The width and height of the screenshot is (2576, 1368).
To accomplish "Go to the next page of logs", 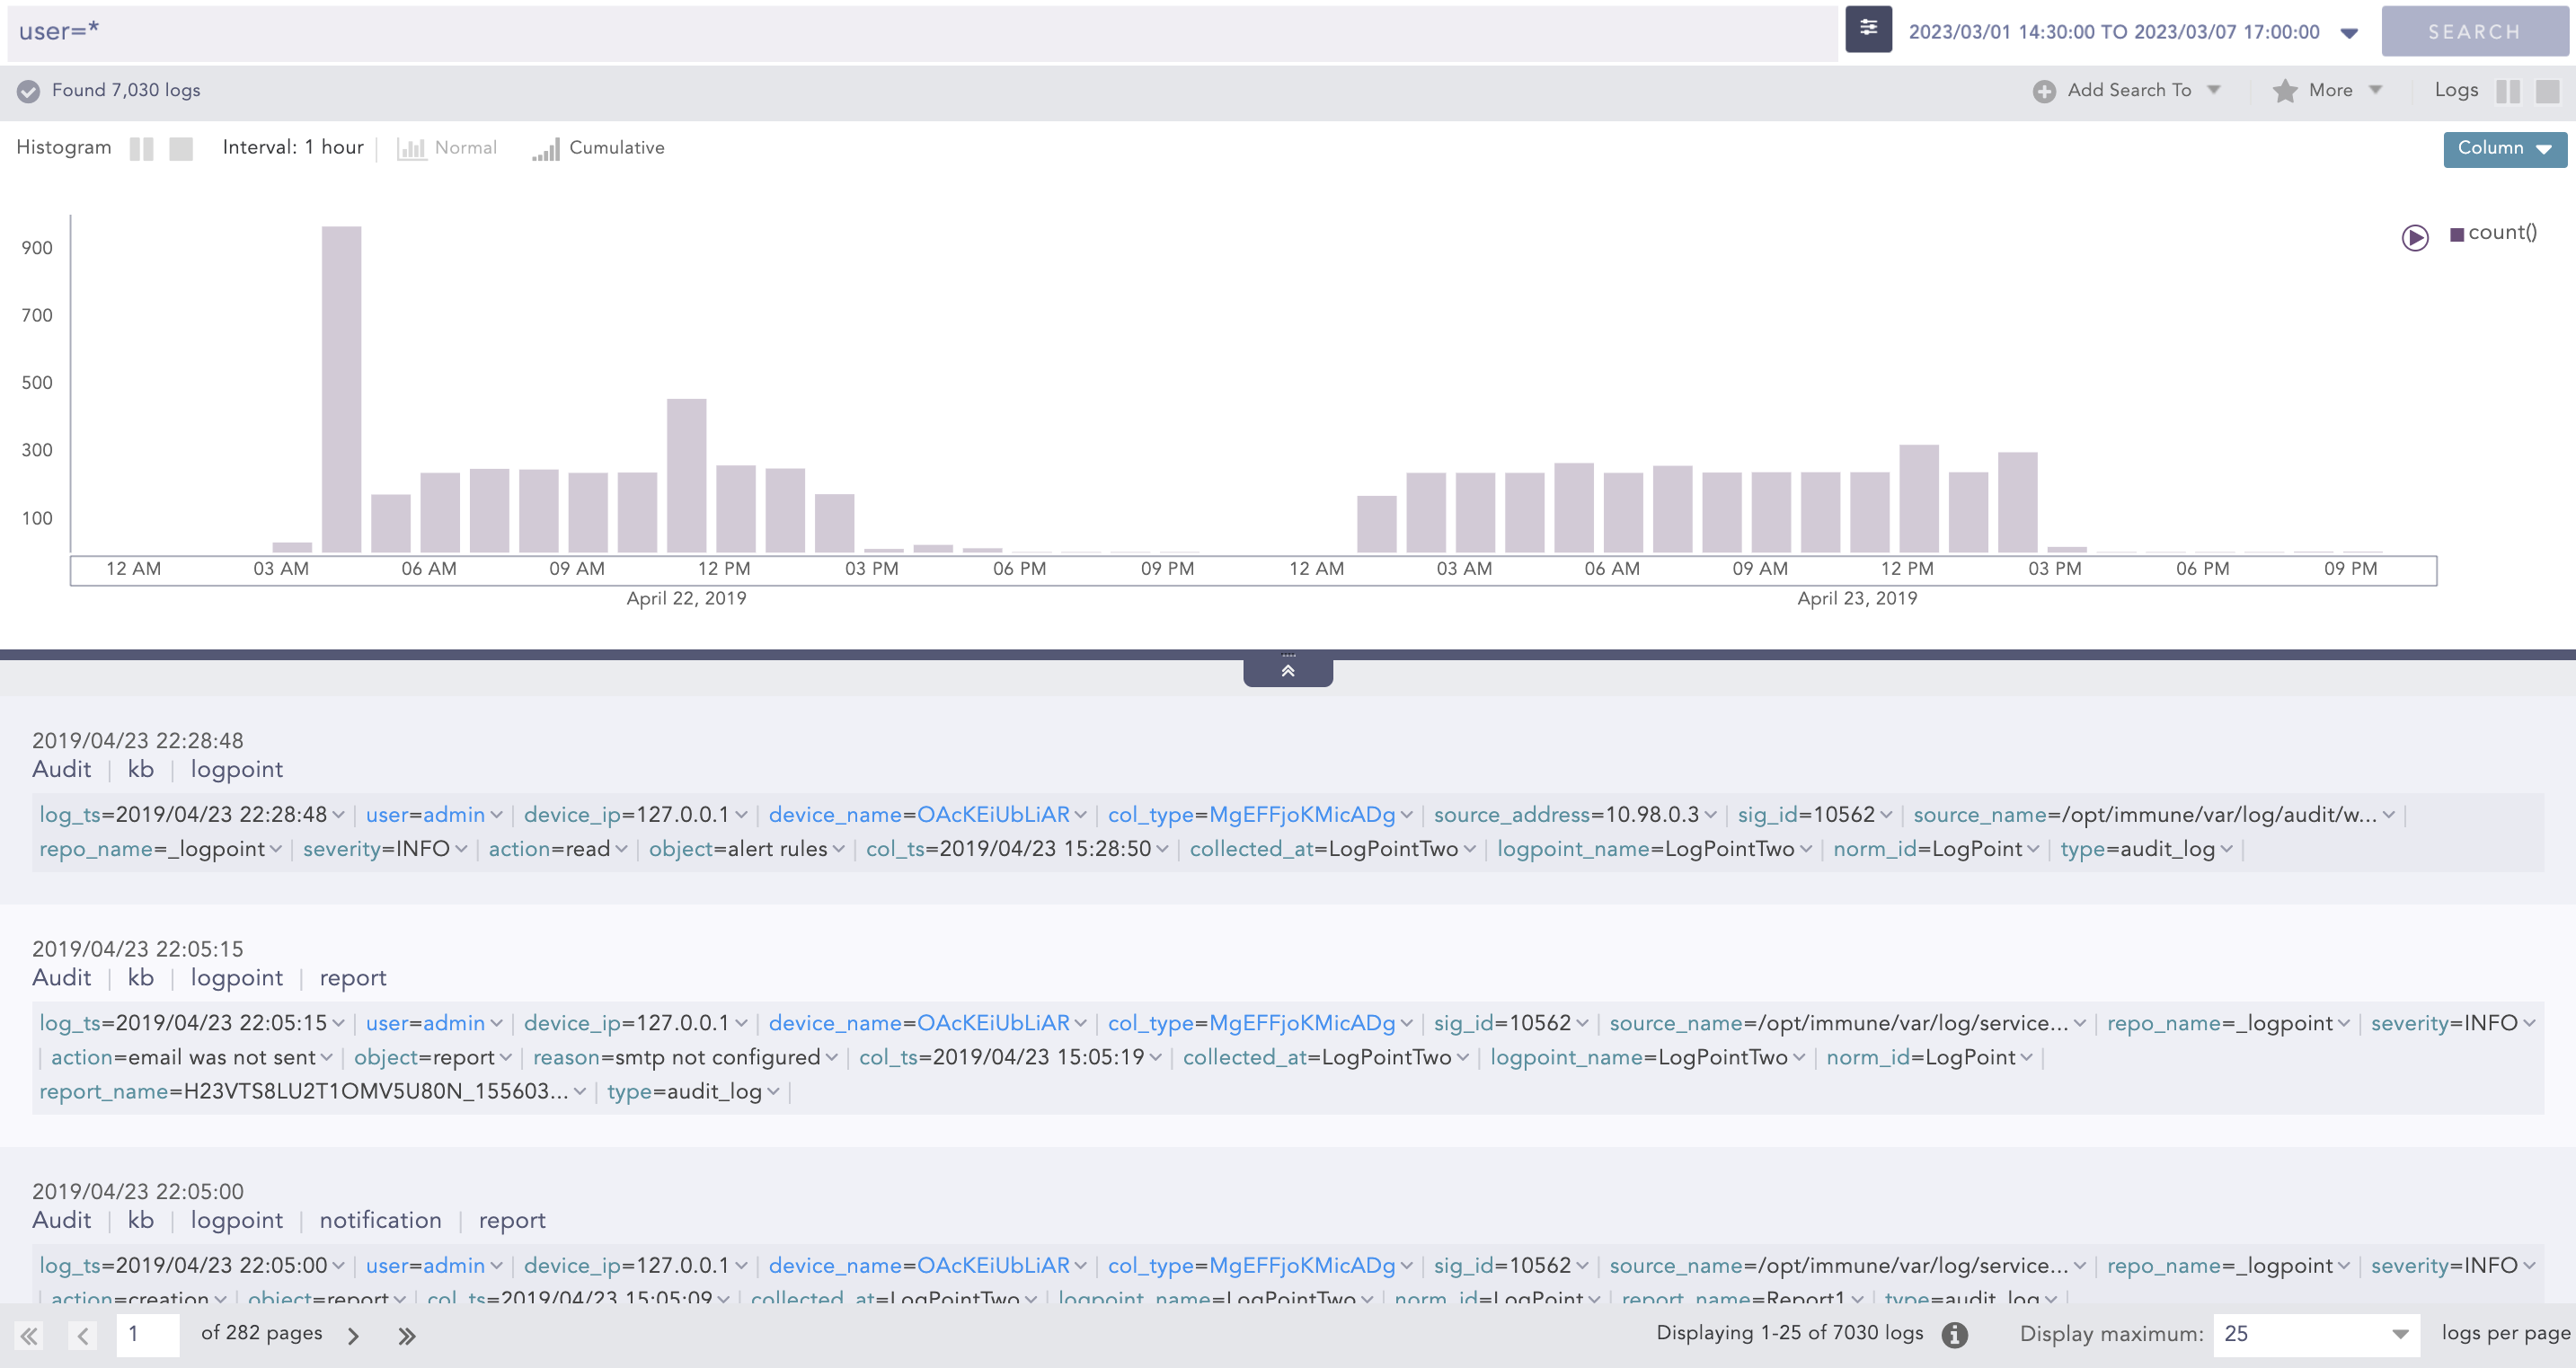I will tap(353, 1334).
